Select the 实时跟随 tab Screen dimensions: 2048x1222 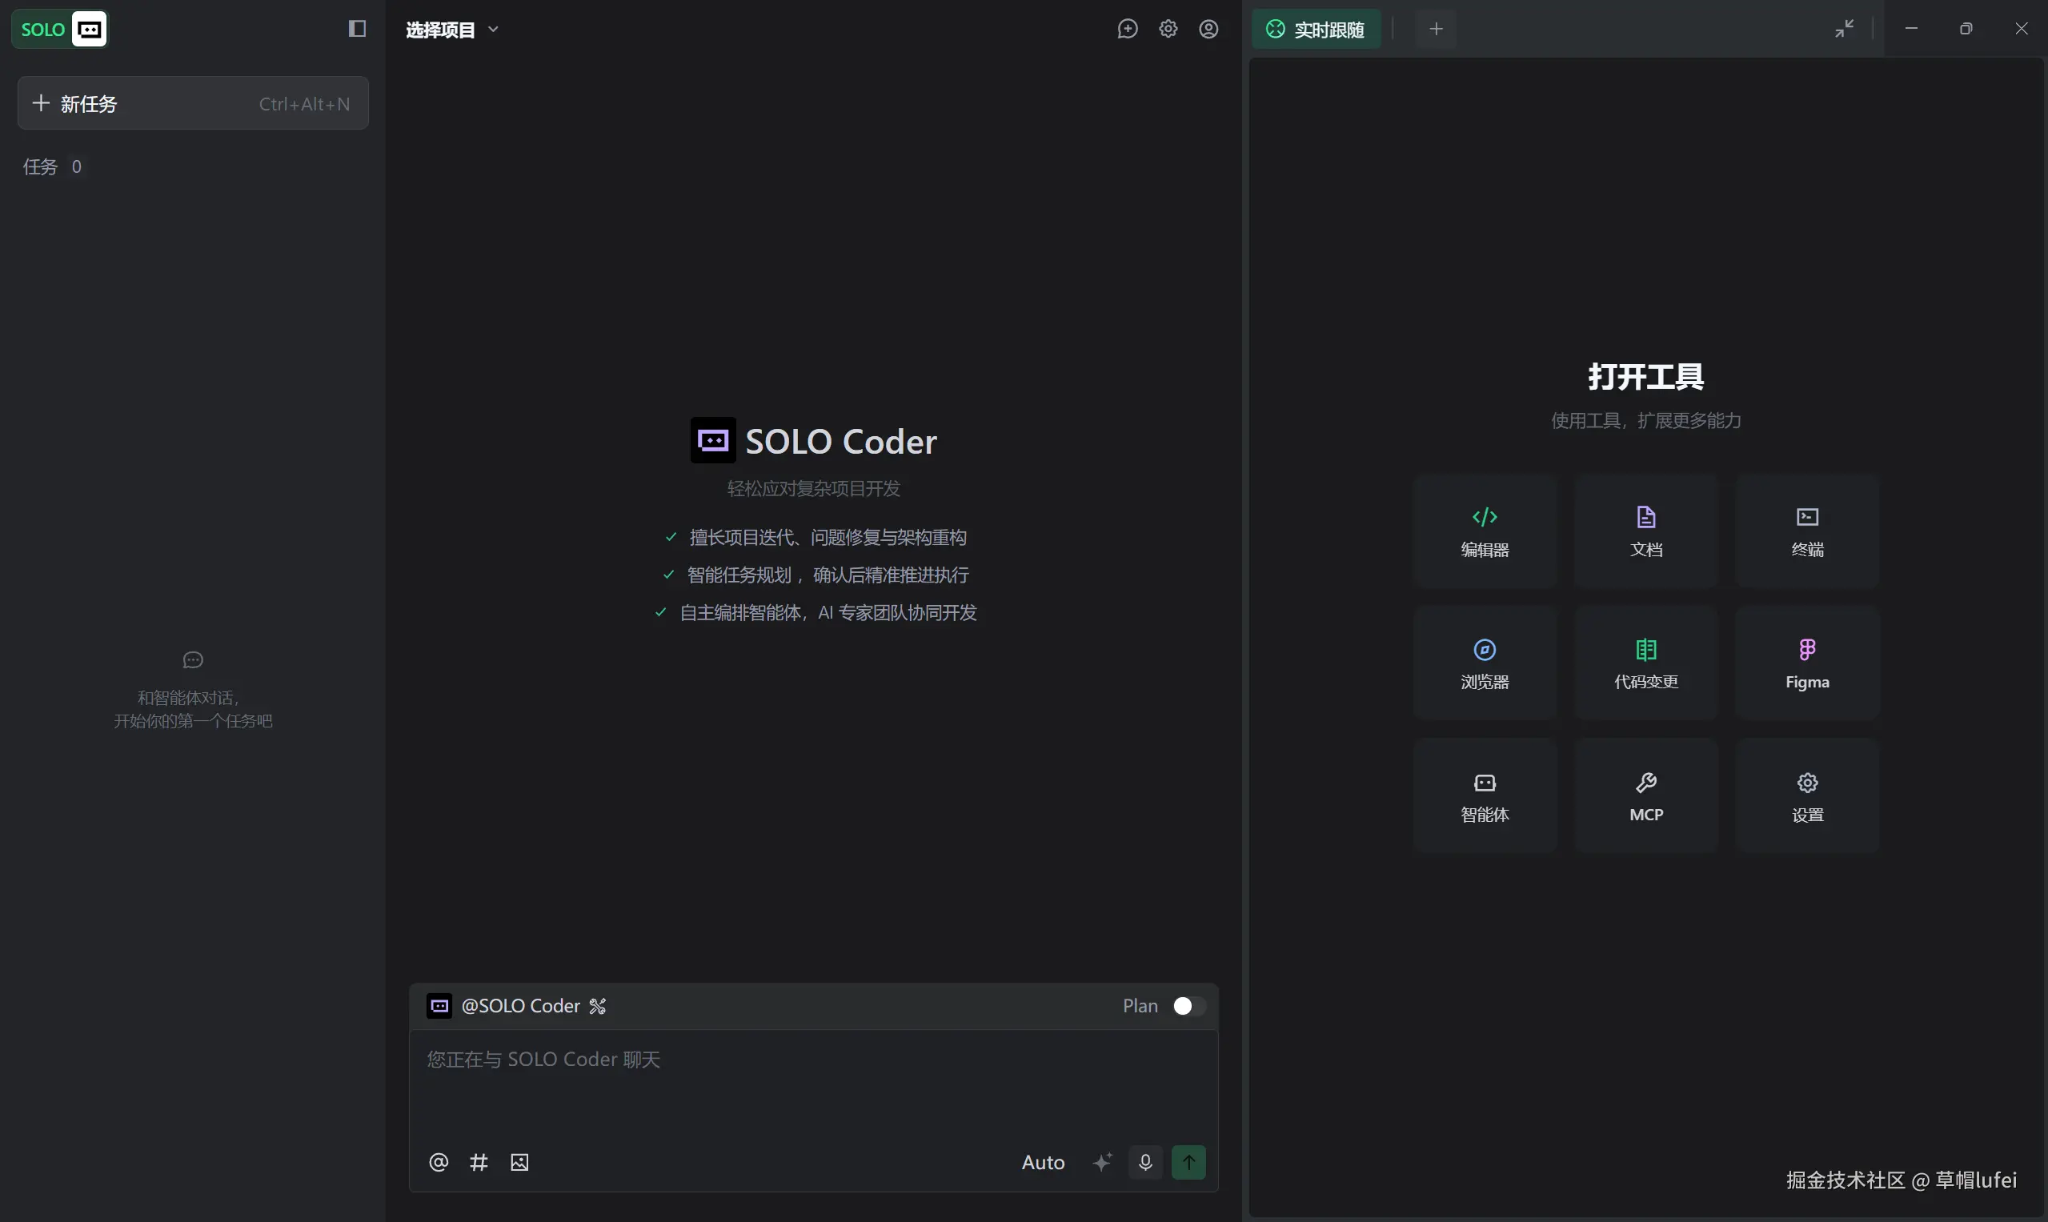click(x=1315, y=30)
